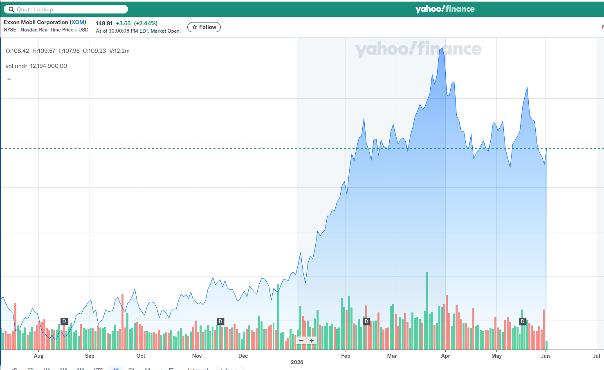604x370 pixels.
Task: Open the dividend marker D in mid-August
Action: (x=64, y=321)
